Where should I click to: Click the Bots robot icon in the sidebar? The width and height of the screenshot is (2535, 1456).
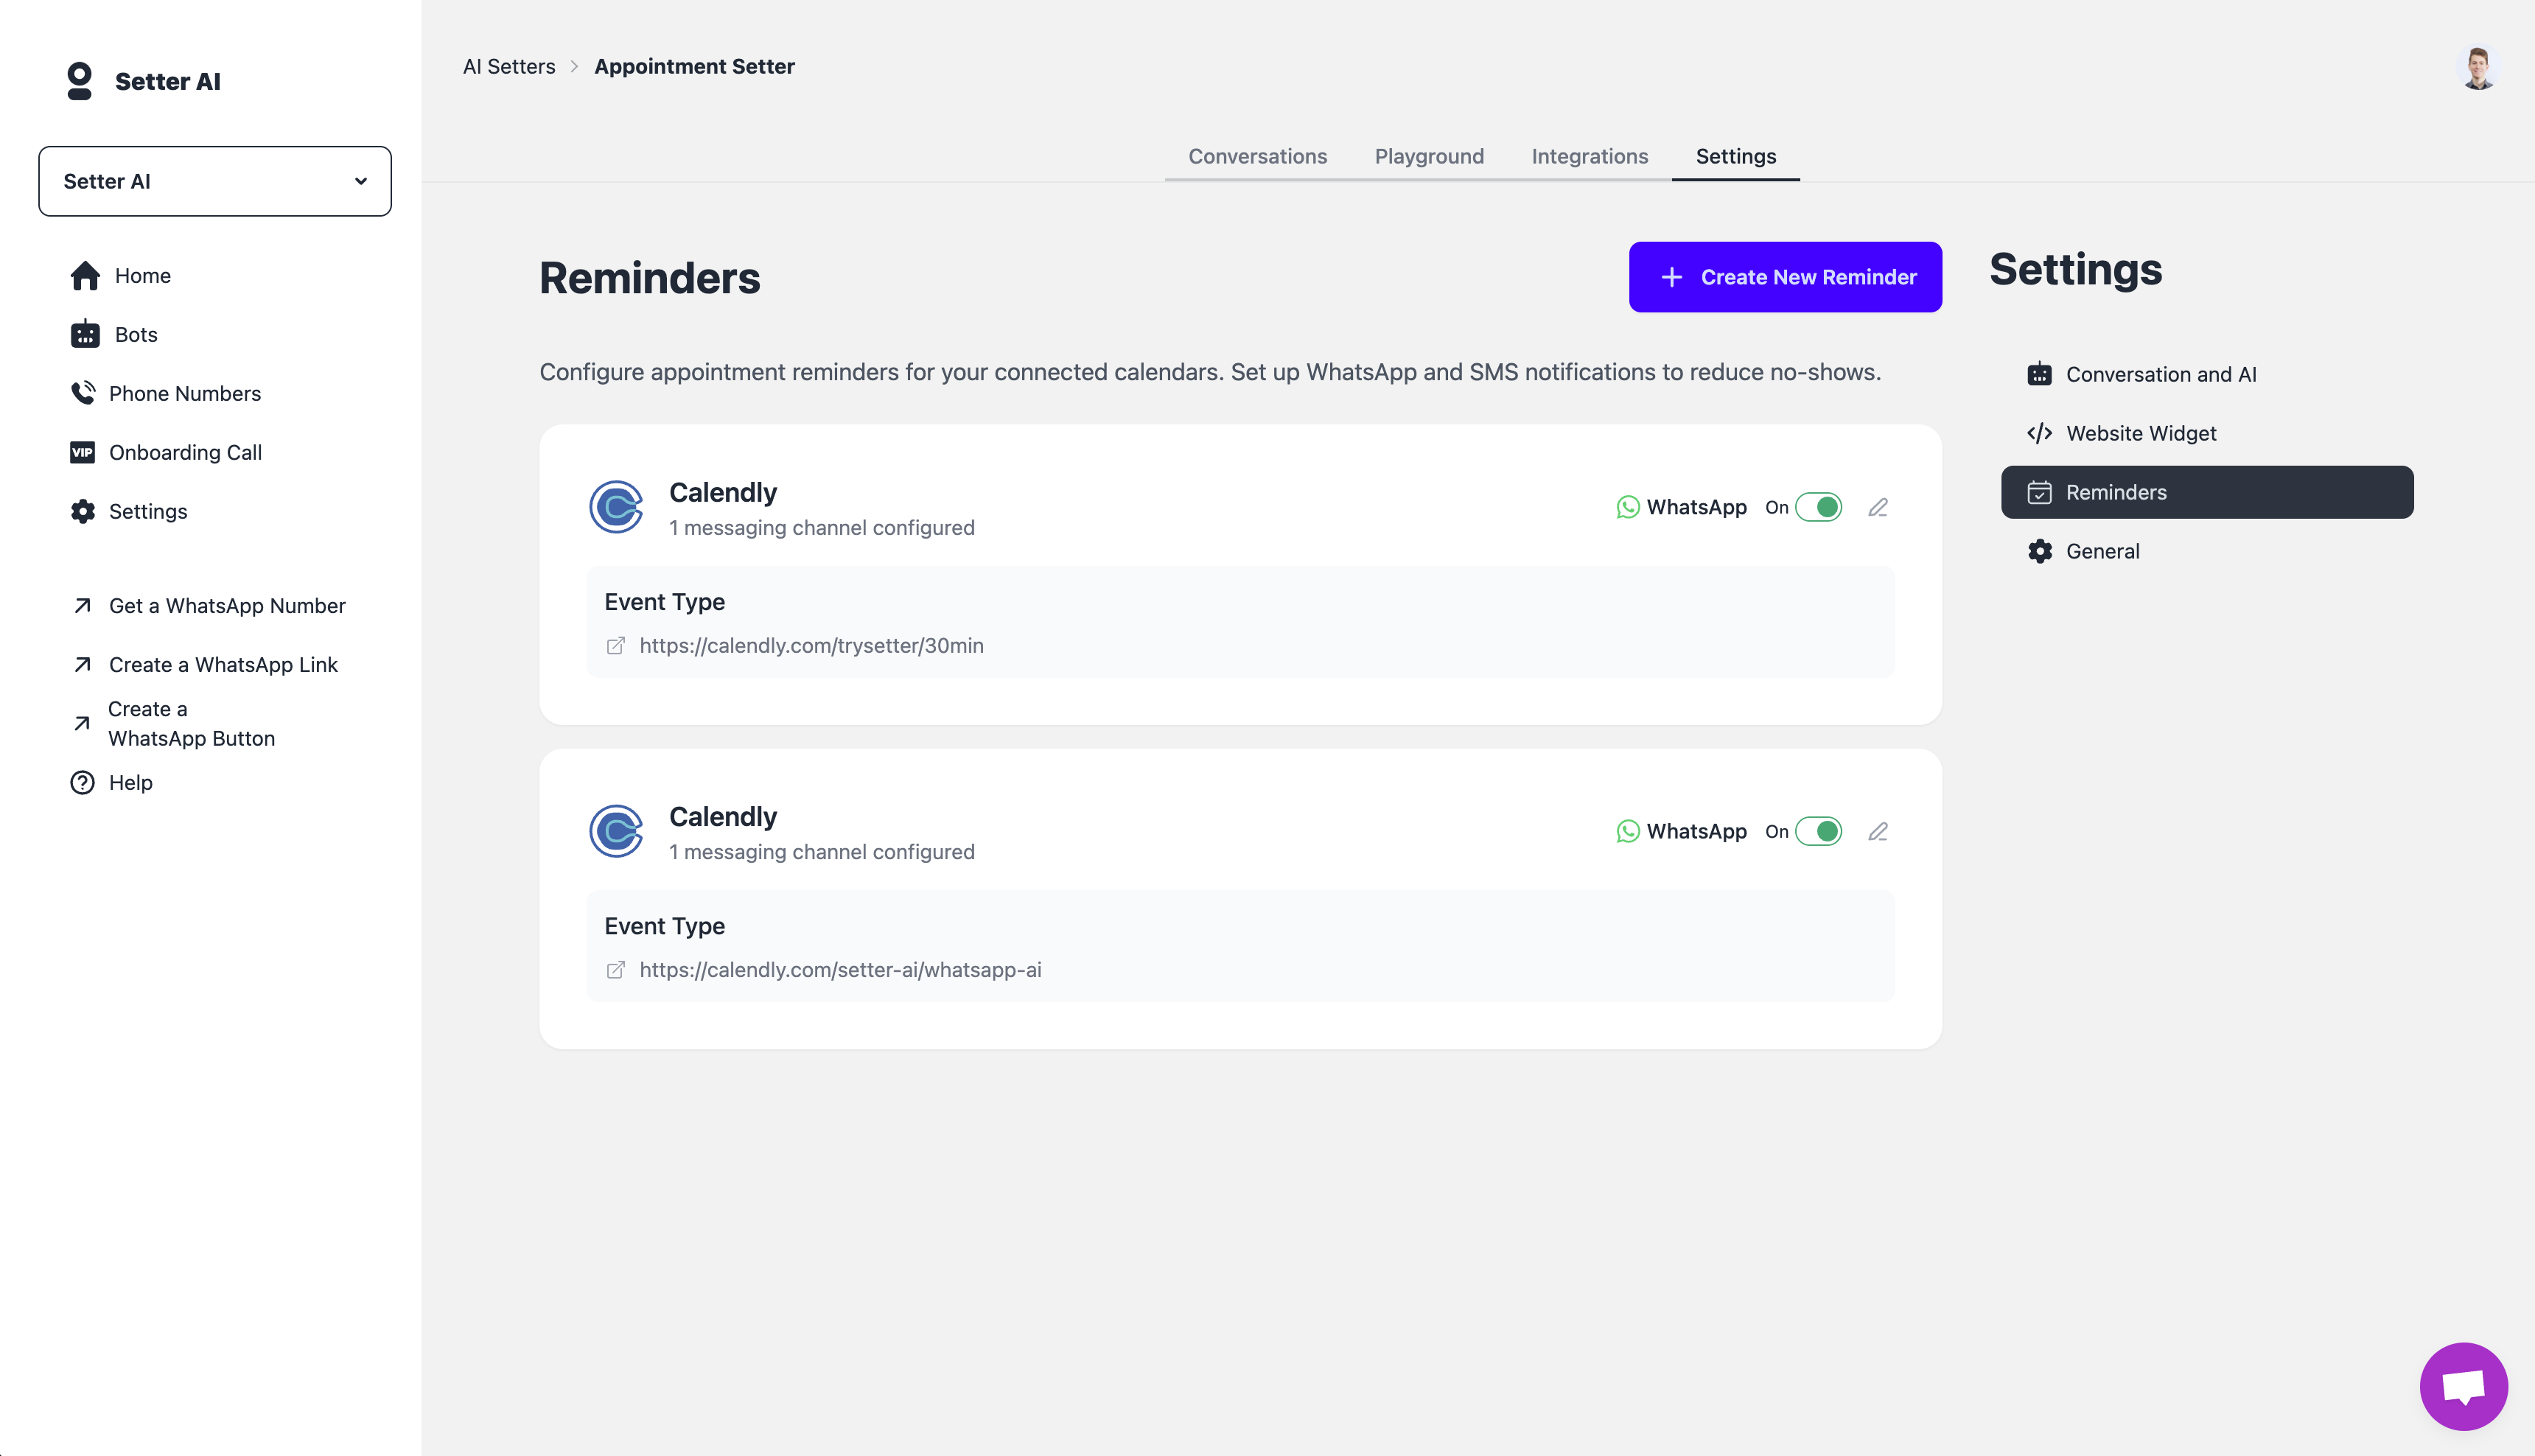tap(85, 334)
